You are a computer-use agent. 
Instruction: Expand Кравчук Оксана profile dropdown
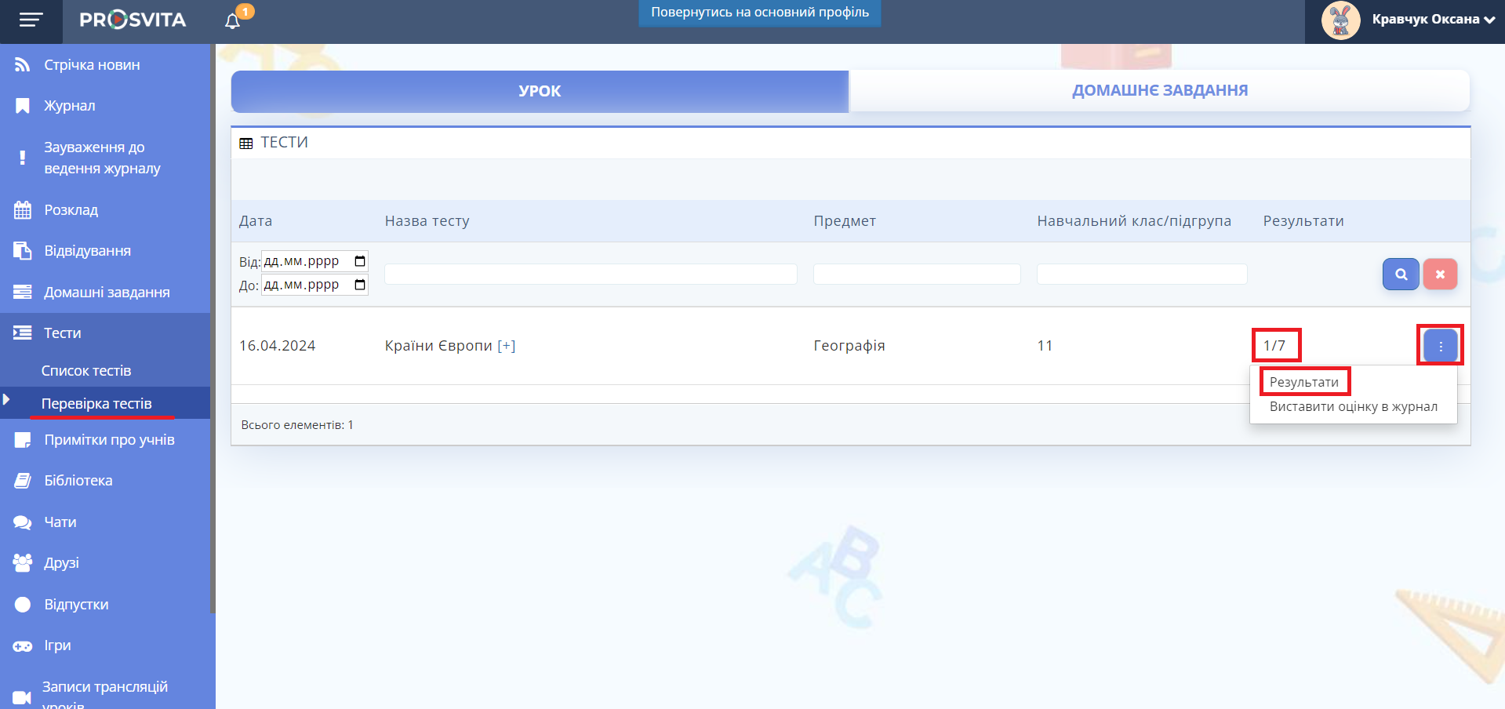[x=1432, y=20]
